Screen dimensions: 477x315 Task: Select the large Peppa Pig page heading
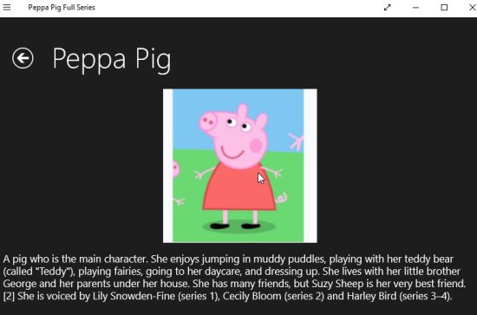(112, 59)
